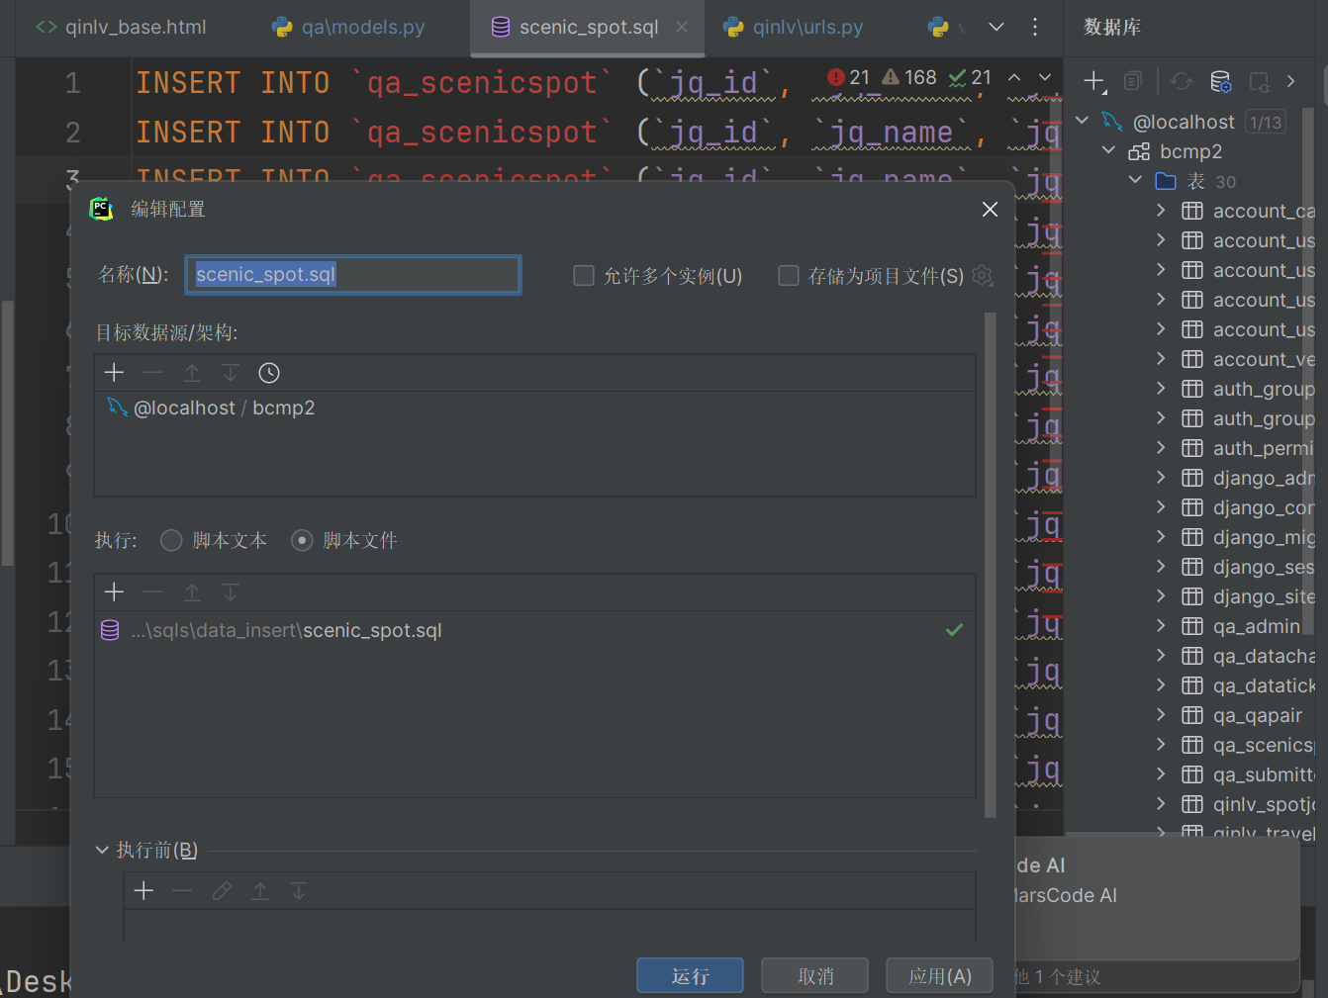Open data source properties icon in database panel
1328x998 pixels.
[1221, 82]
